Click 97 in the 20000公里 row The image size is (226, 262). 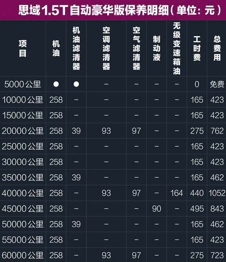136,131
